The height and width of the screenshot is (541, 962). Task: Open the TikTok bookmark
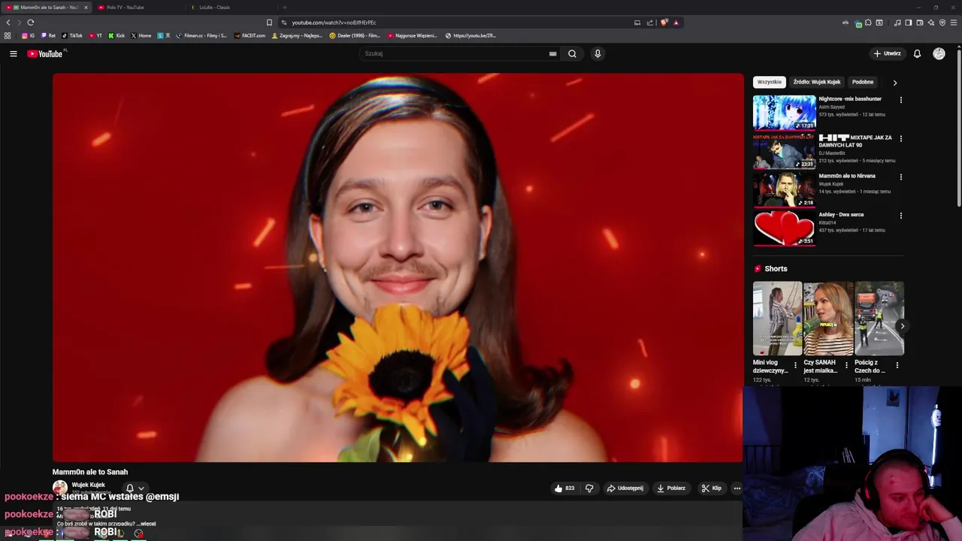pos(72,35)
